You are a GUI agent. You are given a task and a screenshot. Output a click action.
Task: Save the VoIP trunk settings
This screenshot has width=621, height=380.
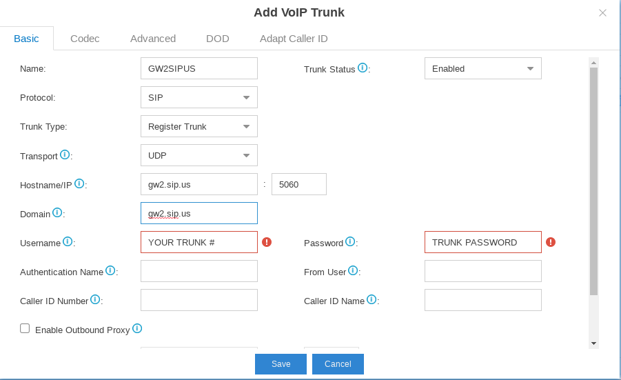pos(281,363)
